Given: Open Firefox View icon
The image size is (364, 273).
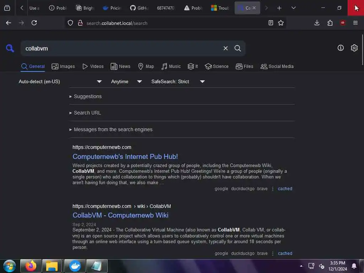Looking at the screenshot, I should [x=7, y=8].
